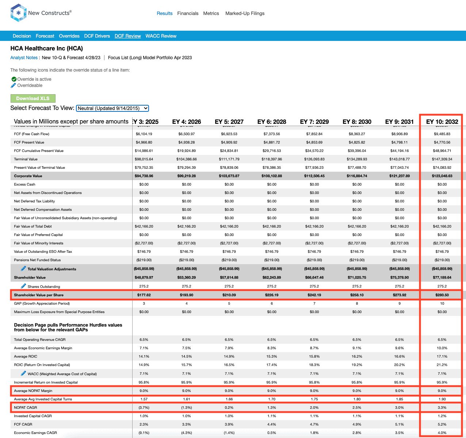Image resolution: width=466 pixels, height=438 pixels.
Task: Switch to the Overrides tab
Action: (x=69, y=36)
